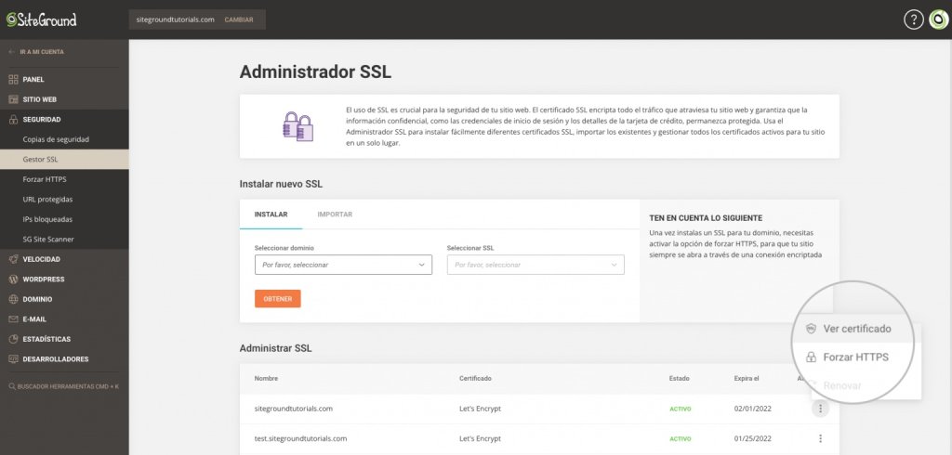Go to Ir a mi cuenta link
The image size is (952, 455).
pos(41,52)
